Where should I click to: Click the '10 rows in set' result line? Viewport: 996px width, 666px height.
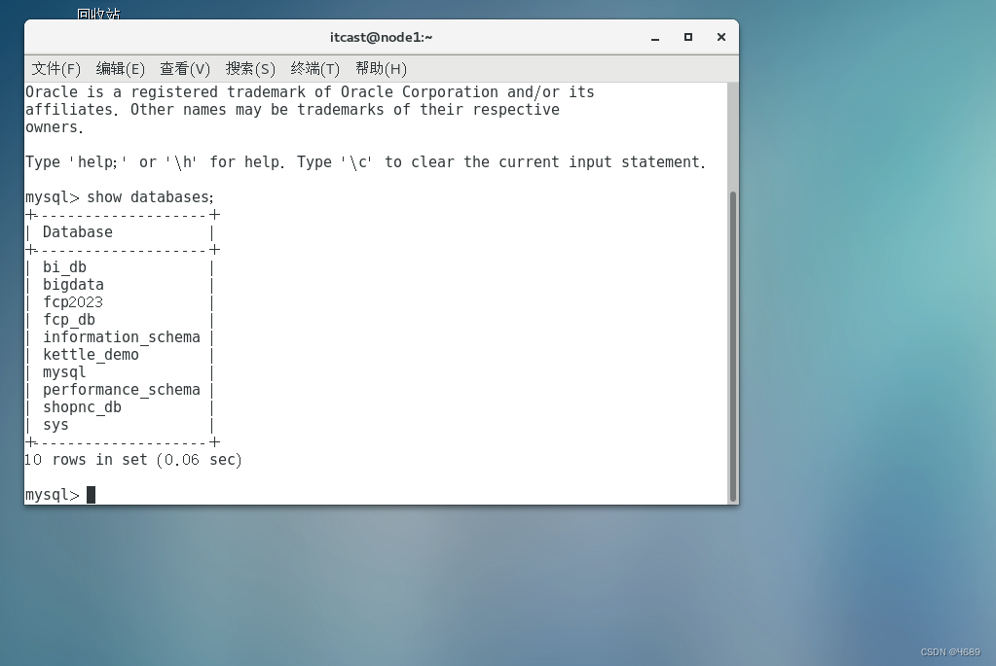tap(133, 459)
